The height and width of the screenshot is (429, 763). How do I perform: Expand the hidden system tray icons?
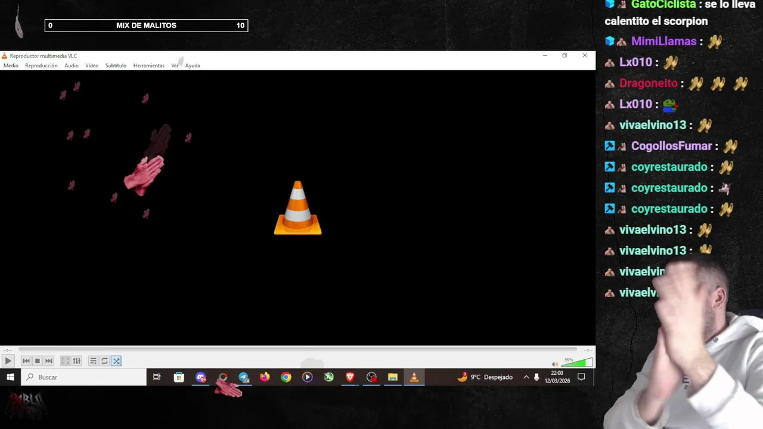[526, 377]
